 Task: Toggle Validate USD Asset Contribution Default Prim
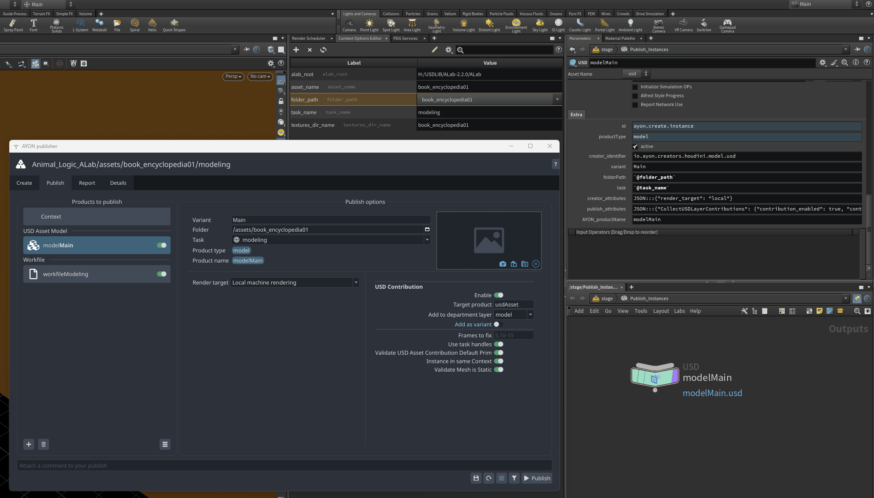[x=499, y=353]
